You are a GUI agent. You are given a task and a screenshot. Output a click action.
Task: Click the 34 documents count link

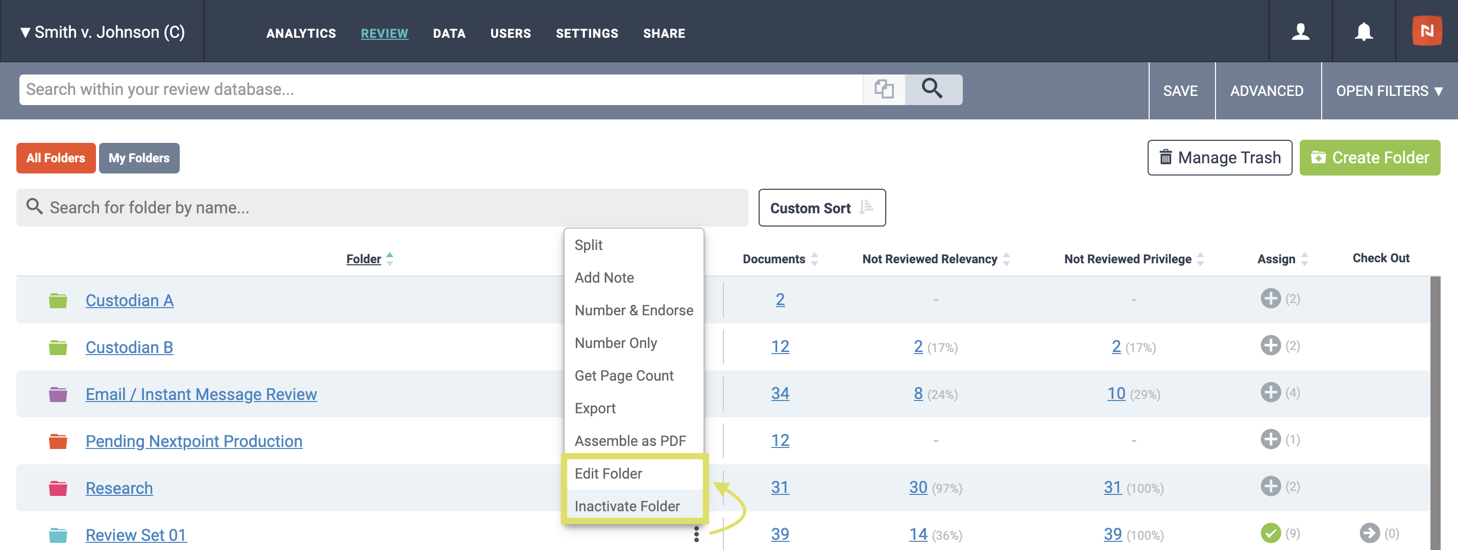pos(780,393)
